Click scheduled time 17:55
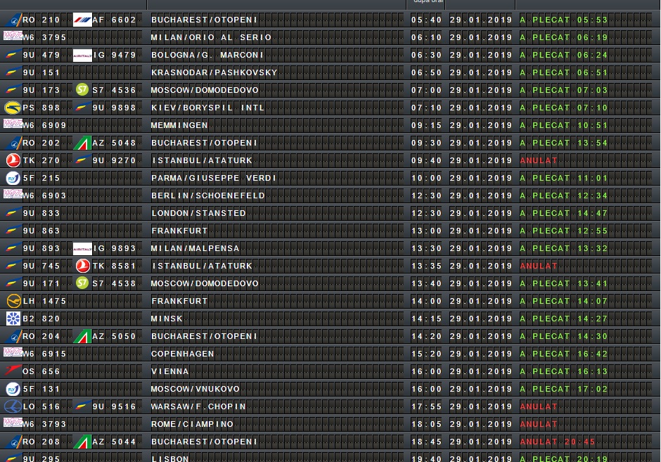Image resolution: width=661 pixels, height=462 pixels. point(426,406)
